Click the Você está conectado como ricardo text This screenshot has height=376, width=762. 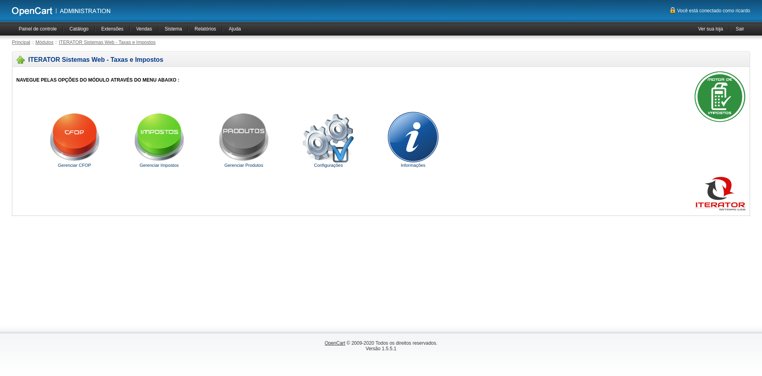(x=714, y=11)
